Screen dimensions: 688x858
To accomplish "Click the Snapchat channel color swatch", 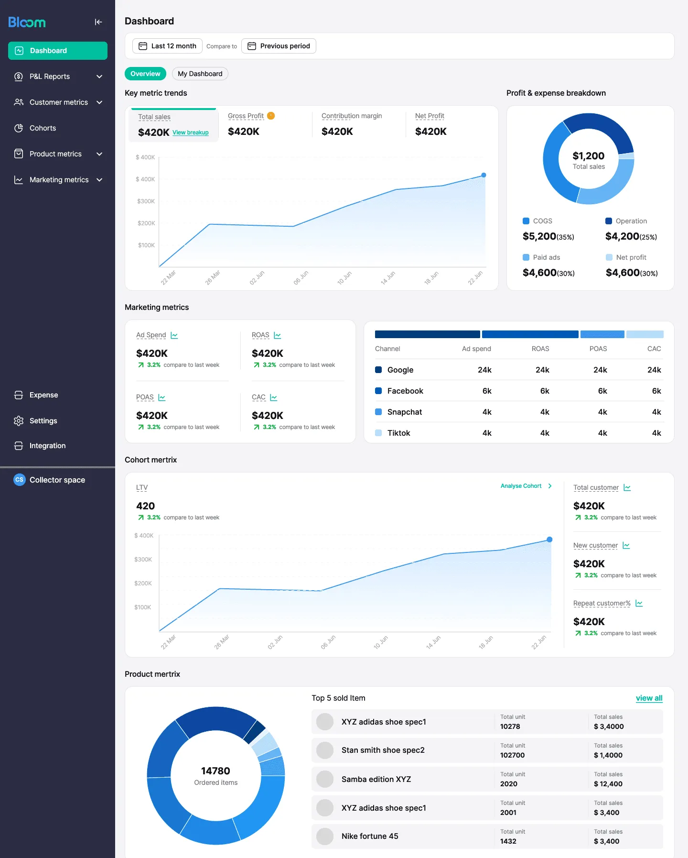I will [378, 412].
